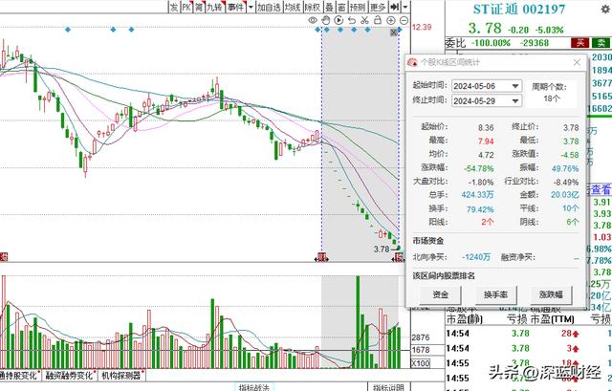Click the 振幅 value 49.76%
This screenshot has width=612, height=391.
[x=565, y=168]
